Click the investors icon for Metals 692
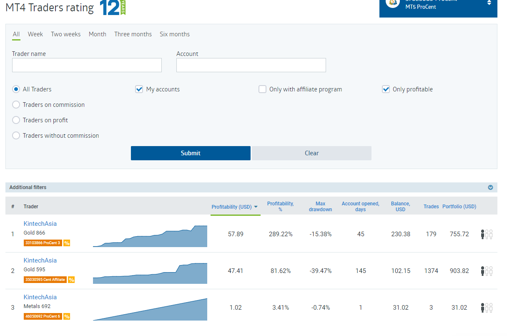The image size is (507, 336). 487,308
